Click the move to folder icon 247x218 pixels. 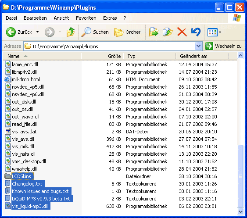154,32
